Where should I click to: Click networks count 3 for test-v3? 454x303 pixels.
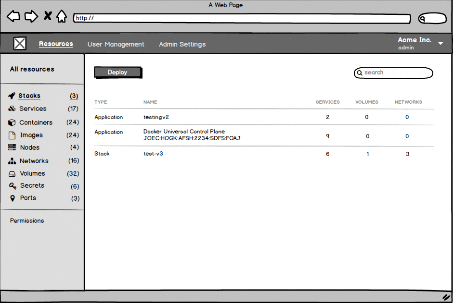pos(407,154)
